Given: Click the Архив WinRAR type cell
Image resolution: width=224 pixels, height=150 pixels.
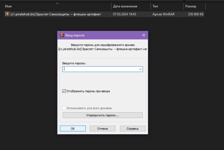Looking at the screenshot, I should [163, 14].
